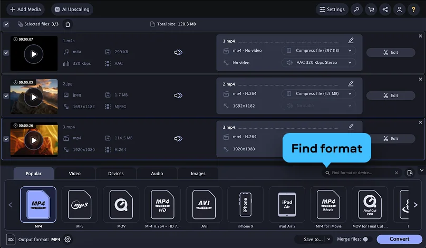Uncheck the 3.mp4 file checkbox
Screen dimensions: 426x248
click(x=6, y=139)
